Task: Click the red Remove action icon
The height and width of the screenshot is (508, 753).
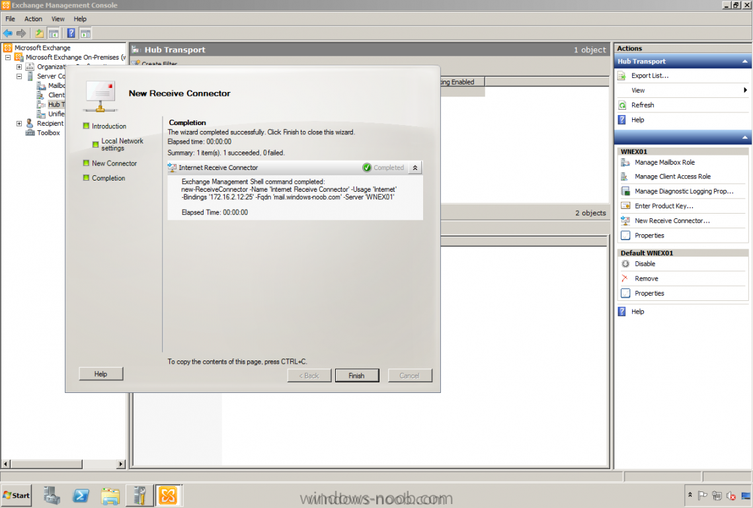Action: tap(625, 278)
